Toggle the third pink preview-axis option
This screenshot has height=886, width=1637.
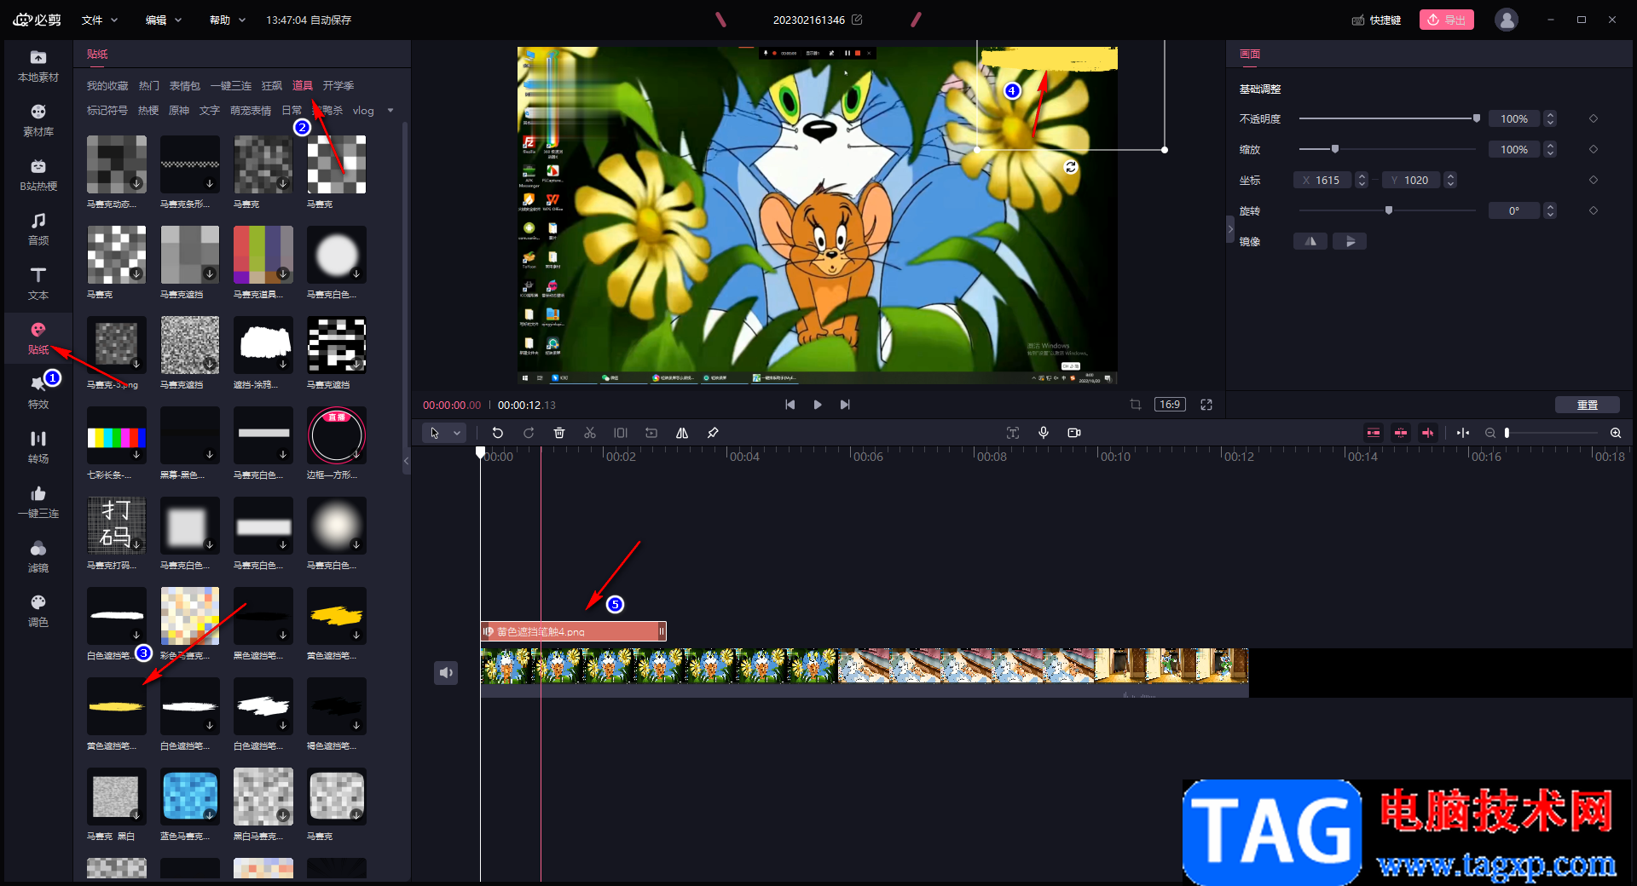[x=1428, y=433]
